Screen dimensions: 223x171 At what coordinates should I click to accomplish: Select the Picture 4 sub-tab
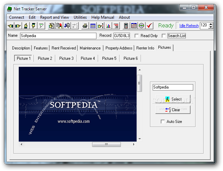[x=88, y=58]
